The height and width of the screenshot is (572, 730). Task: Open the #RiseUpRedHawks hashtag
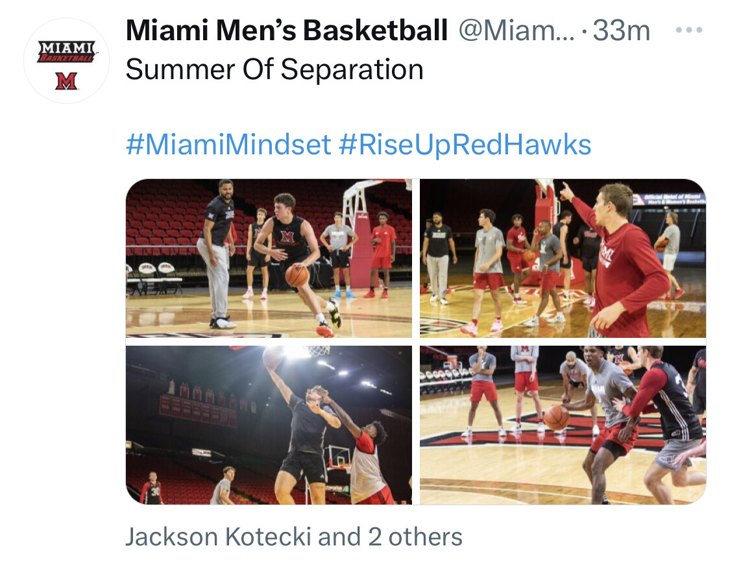pos(465,144)
